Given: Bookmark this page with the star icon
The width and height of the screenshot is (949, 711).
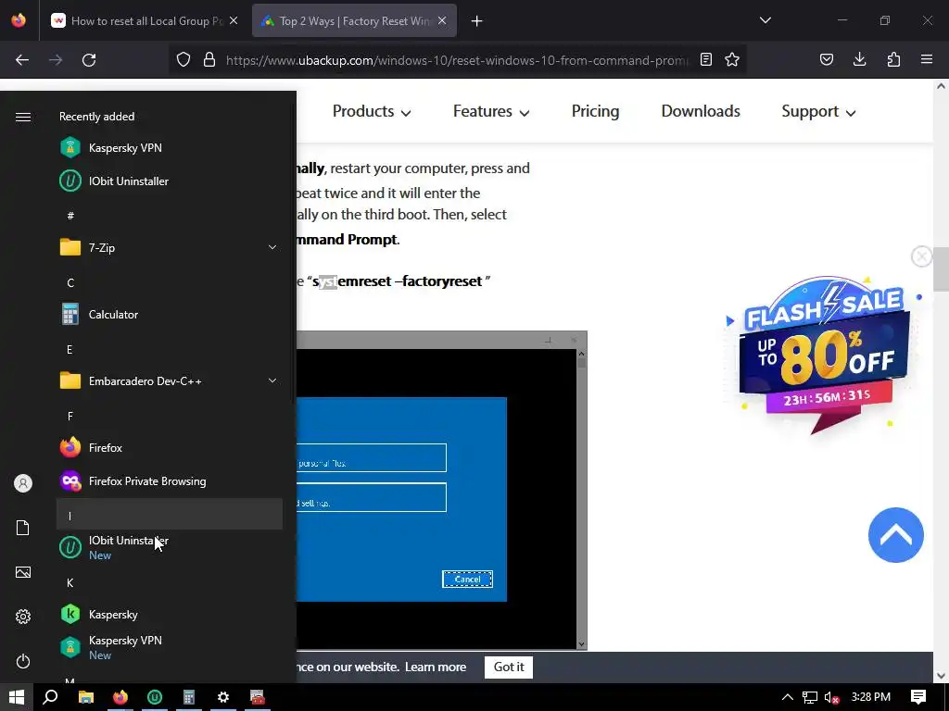Looking at the screenshot, I should click(x=732, y=60).
